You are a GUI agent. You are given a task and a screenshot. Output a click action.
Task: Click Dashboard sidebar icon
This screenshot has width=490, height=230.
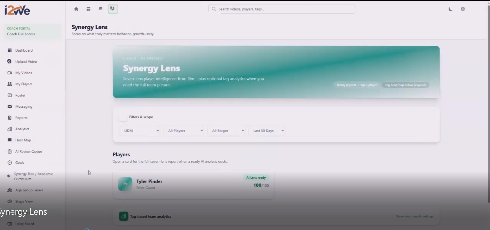tap(10, 50)
